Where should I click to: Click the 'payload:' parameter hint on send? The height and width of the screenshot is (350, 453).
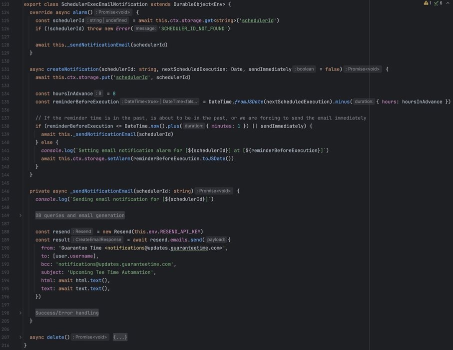pyautogui.click(x=216, y=240)
